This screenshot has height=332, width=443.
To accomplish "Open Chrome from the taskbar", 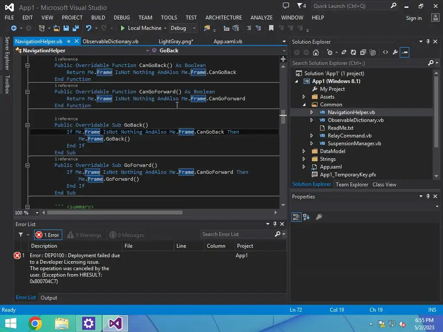I will coord(35,323).
